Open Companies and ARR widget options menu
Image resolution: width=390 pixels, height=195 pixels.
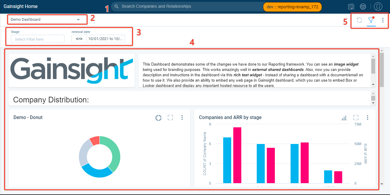(x=368, y=118)
